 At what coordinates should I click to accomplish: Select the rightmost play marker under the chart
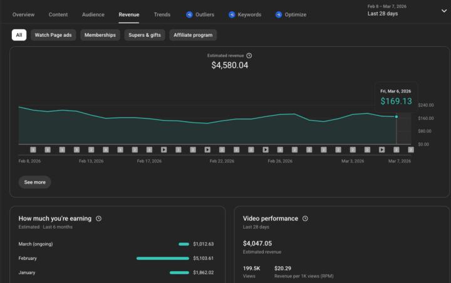coord(381,150)
